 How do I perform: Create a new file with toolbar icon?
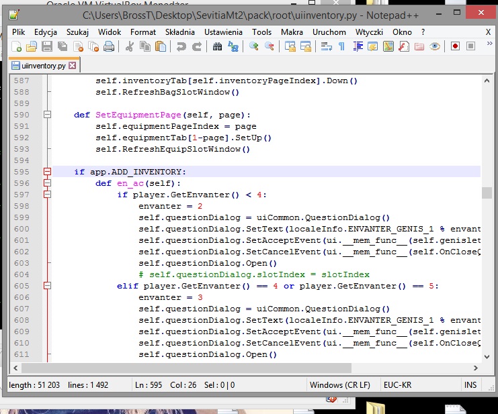[x=16, y=46]
